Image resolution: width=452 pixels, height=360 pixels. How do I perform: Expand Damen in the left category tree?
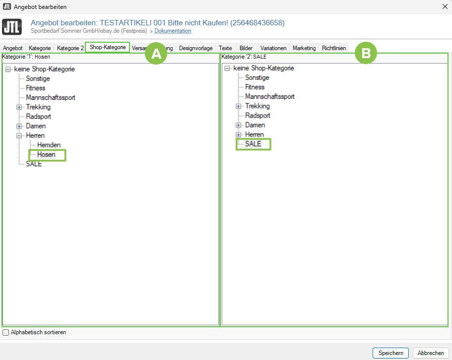pos(19,126)
